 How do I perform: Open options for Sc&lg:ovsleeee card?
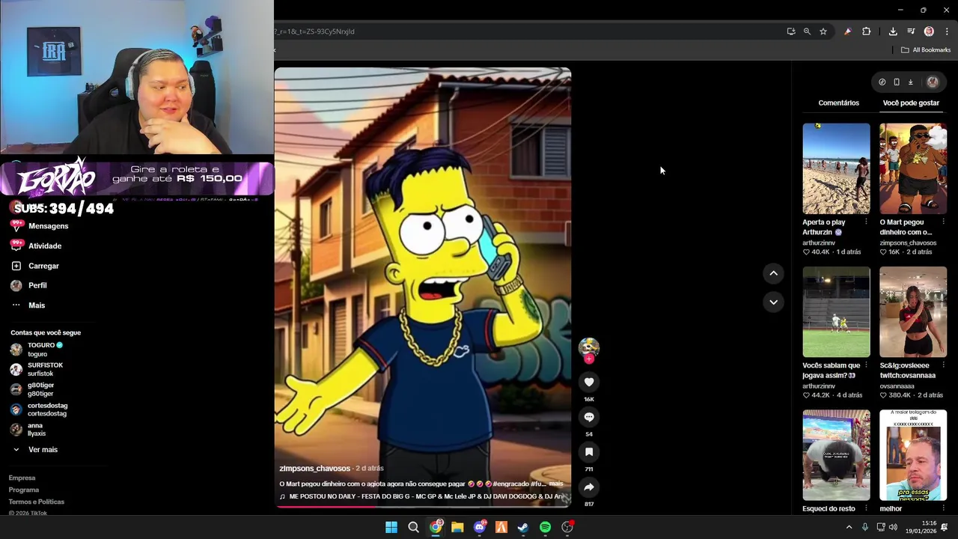pos(943,365)
